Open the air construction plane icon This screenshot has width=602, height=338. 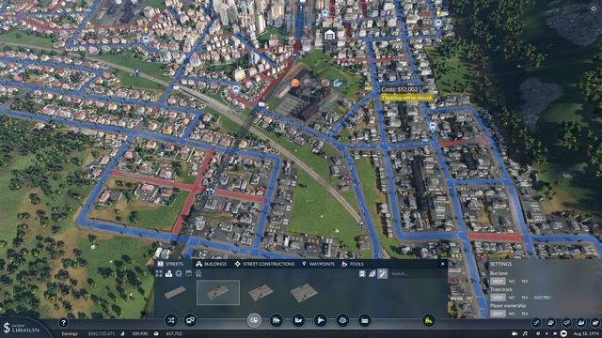[320, 320]
